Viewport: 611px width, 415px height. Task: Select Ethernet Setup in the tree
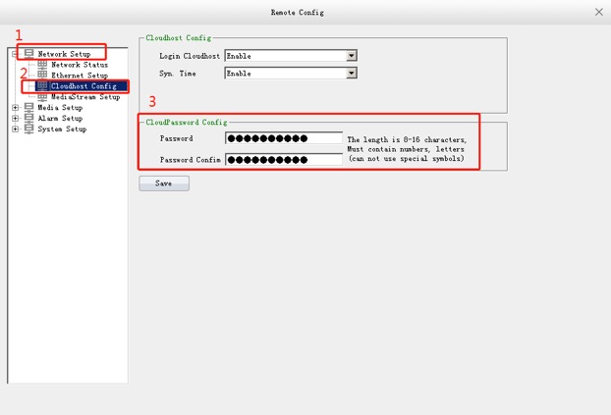tap(80, 76)
